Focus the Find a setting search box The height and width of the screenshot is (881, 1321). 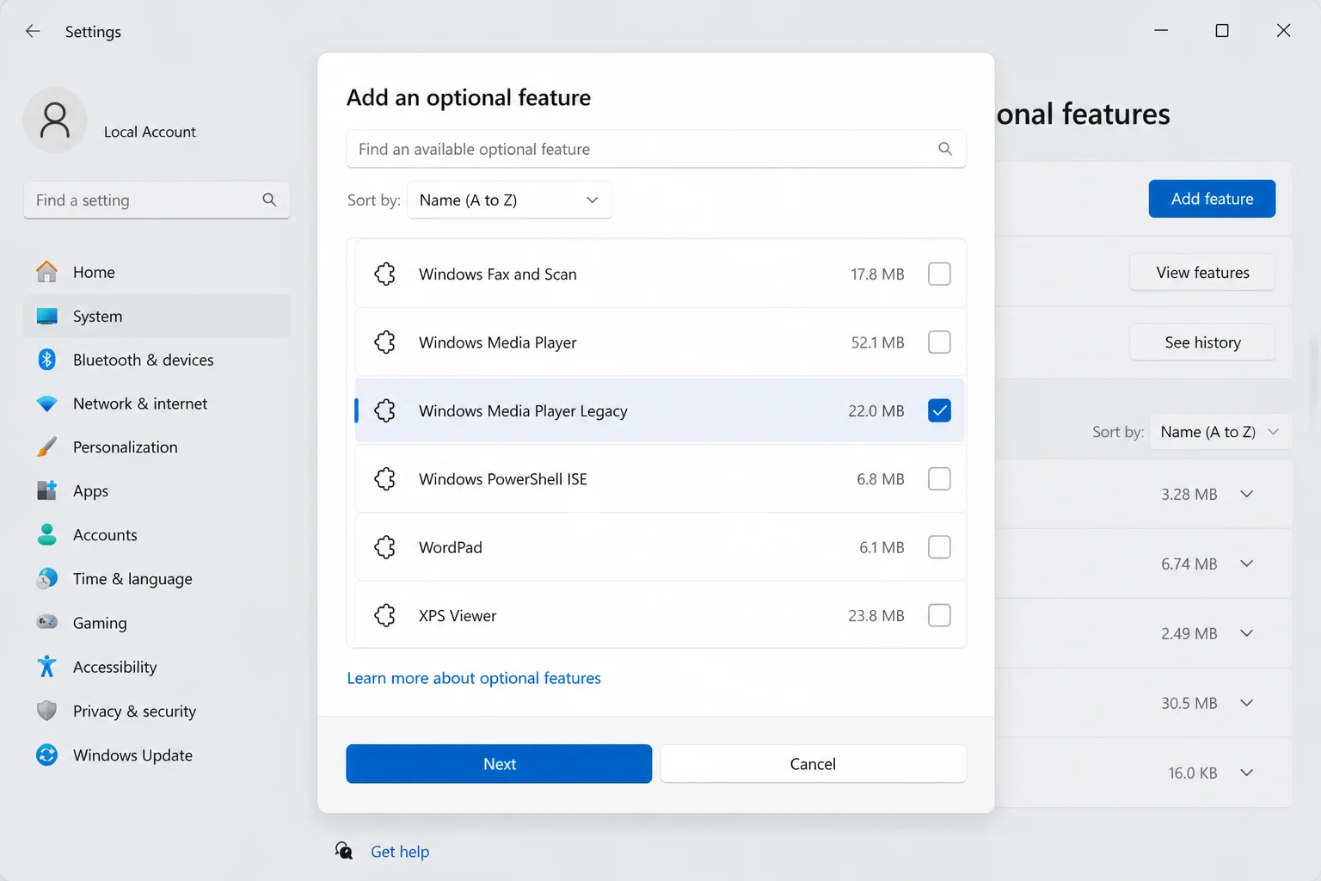tap(157, 200)
